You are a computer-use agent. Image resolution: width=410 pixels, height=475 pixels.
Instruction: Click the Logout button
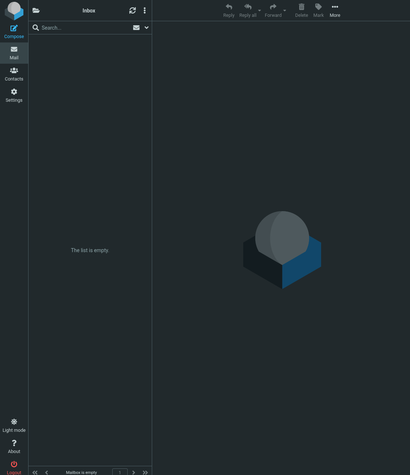point(14,468)
